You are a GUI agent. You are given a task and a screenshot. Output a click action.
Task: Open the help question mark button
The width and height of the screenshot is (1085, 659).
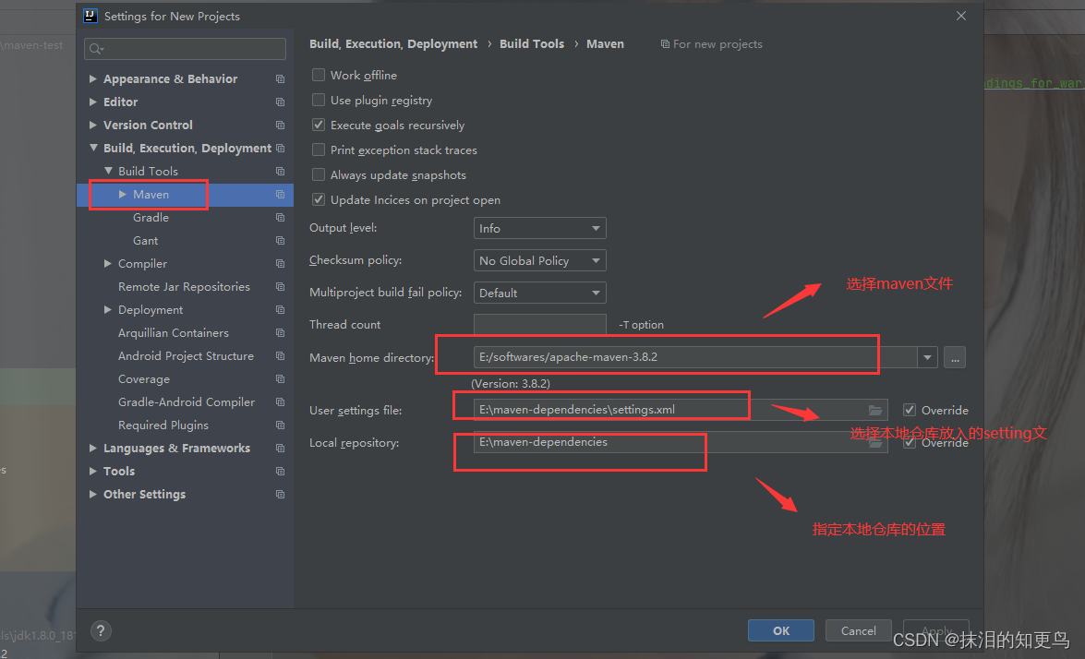click(101, 630)
